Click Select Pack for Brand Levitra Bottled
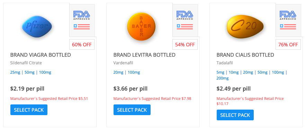Screen dimensions: 306x130 132,110
